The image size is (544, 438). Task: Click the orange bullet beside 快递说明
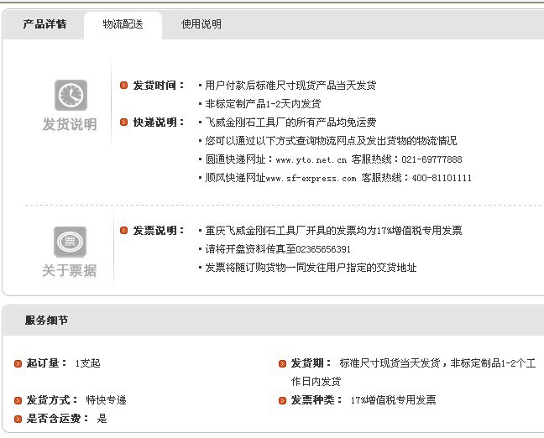(124, 123)
